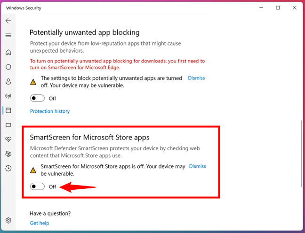The width and height of the screenshot is (305, 233).
Task: Open Firewall & network protection icon
Action: point(8,96)
